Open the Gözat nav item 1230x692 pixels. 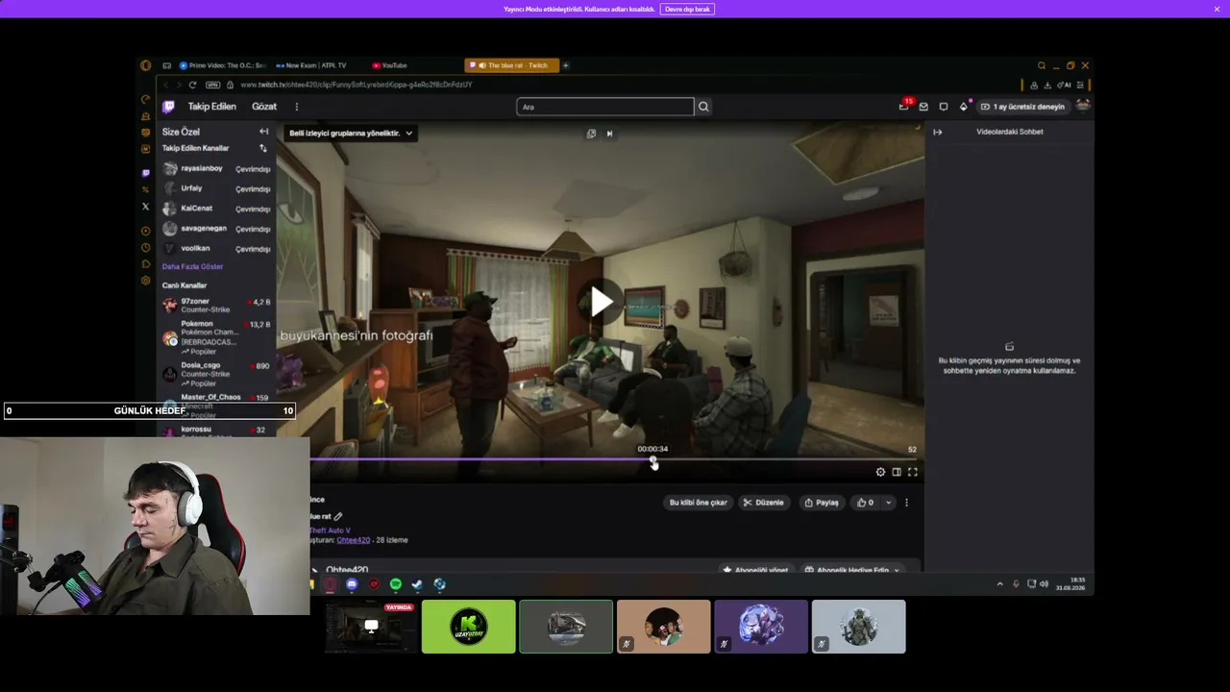point(264,107)
